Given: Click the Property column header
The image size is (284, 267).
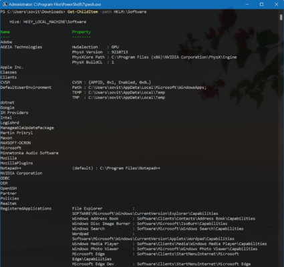Looking at the screenshot, I should (82, 32).
